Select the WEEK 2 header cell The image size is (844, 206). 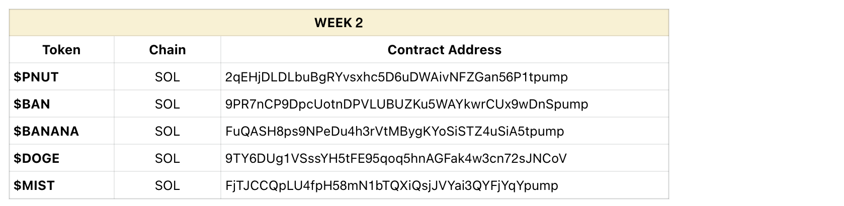coord(339,23)
